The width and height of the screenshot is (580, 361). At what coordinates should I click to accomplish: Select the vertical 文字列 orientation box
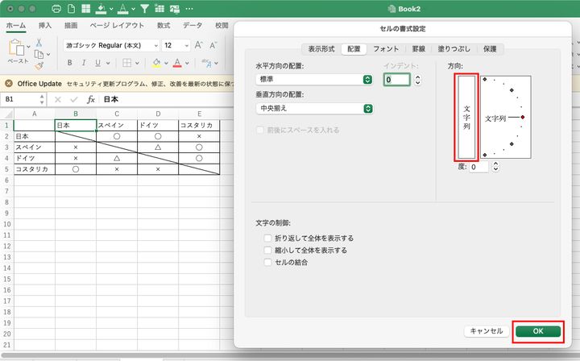467,117
